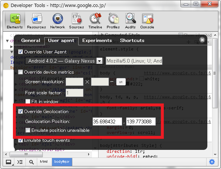Click the element.style rule text

[119, 49]
